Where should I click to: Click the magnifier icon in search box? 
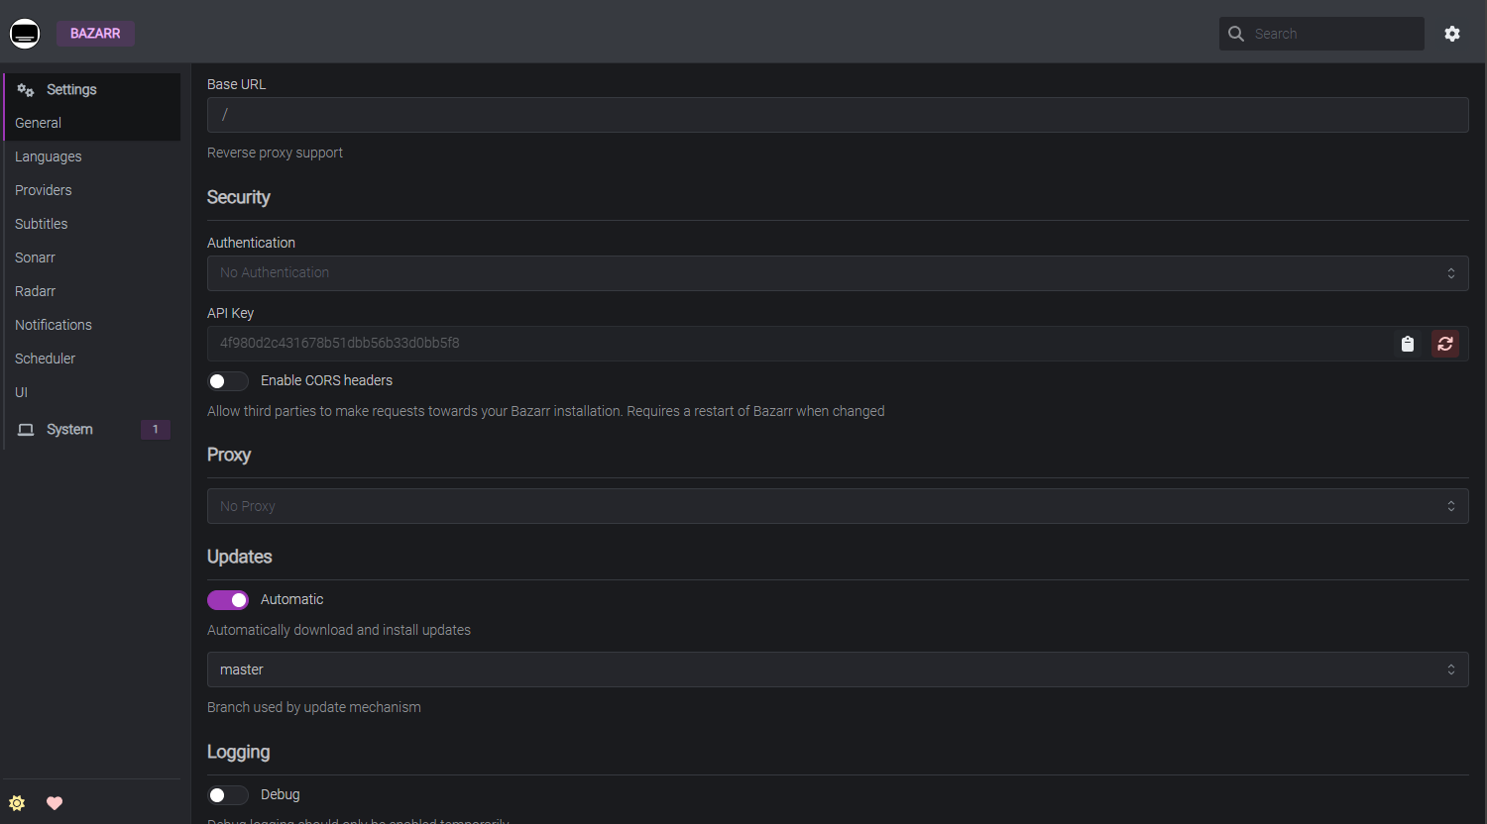coord(1236,34)
